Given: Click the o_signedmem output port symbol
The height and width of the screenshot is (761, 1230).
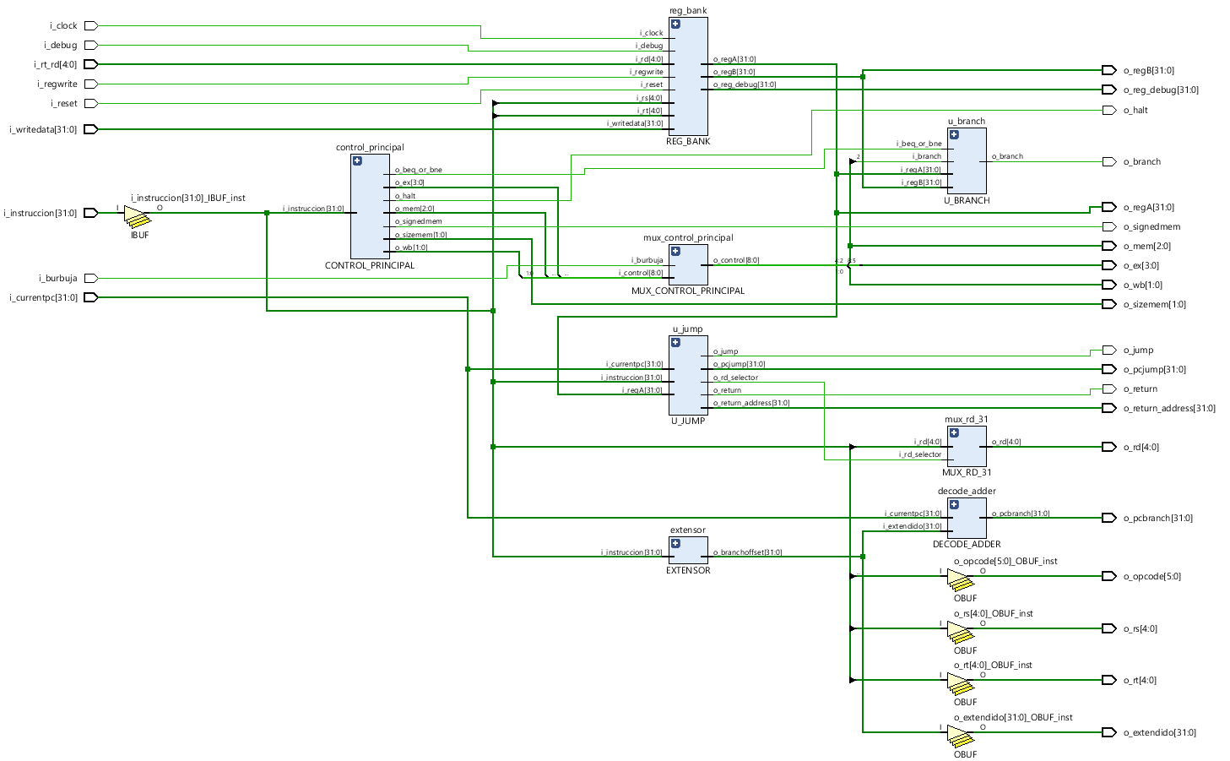Looking at the screenshot, I should pos(1109,226).
